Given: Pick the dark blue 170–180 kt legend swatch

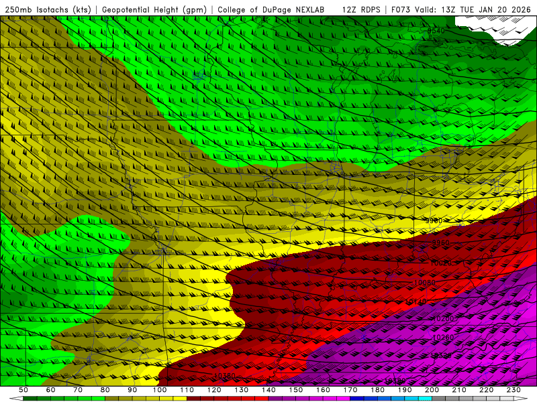Looking at the screenshot, I should pyautogui.click(x=357, y=399).
